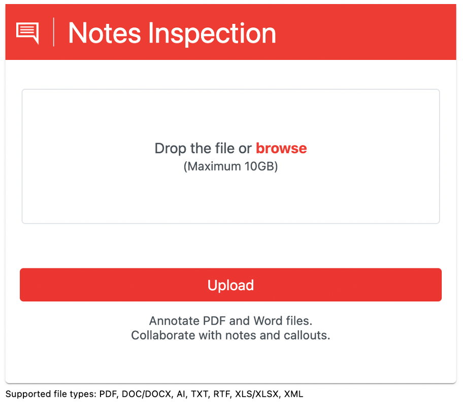This screenshot has height=411, width=463.
Task: Click the vertical divider beside header icon
Action: tap(54, 32)
